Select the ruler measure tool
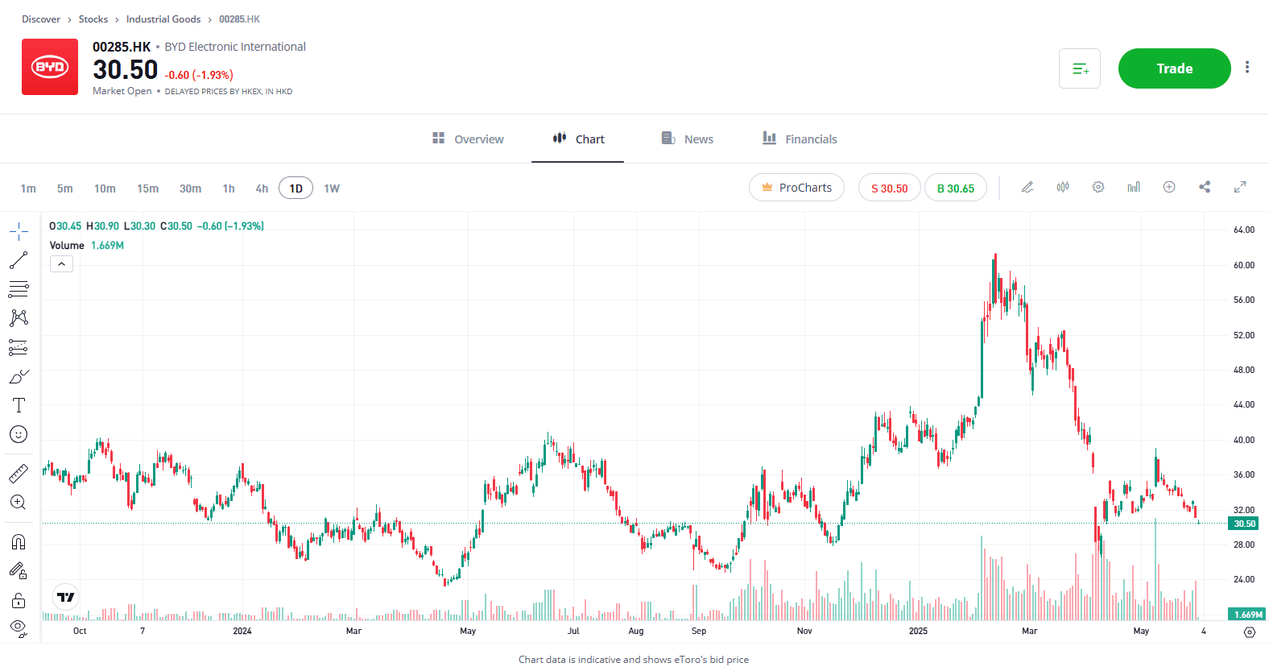 pyautogui.click(x=19, y=474)
